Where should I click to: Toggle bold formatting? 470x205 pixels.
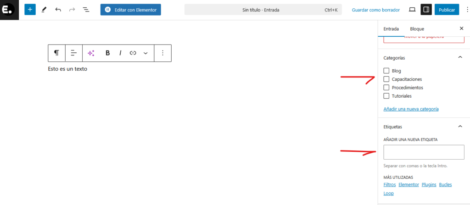(x=107, y=53)
